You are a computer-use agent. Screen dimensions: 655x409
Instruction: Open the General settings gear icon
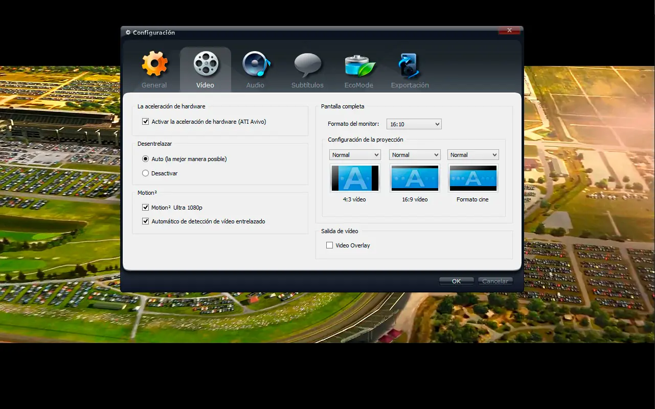coord(154,64)
